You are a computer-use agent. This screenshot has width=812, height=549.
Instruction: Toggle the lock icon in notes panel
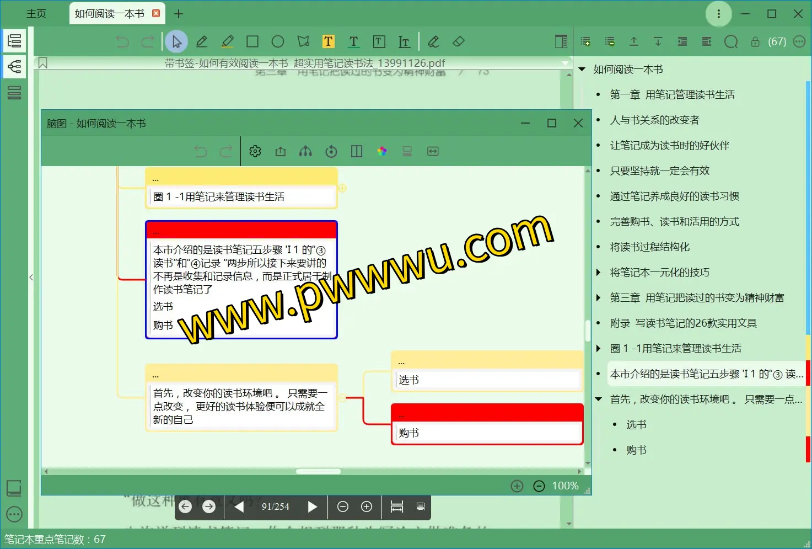click(x=755, y=41)
